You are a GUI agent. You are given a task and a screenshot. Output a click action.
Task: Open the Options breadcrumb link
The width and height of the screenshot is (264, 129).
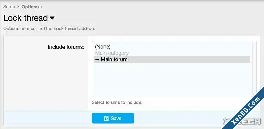coord(30,7)
